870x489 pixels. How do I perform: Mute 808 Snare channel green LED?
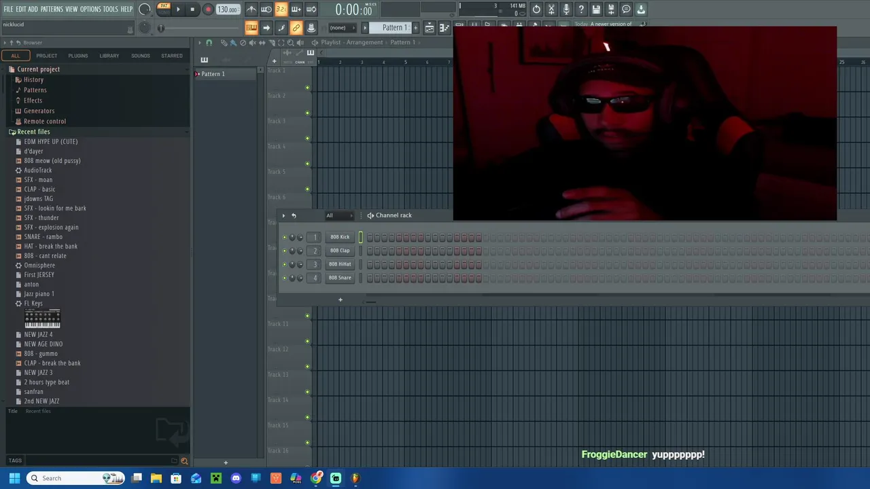click(x=284, y=278)
